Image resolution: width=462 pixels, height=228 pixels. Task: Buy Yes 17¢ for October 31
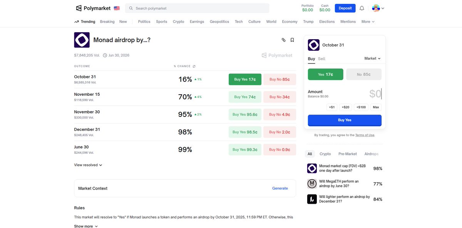tap(245, 79)
